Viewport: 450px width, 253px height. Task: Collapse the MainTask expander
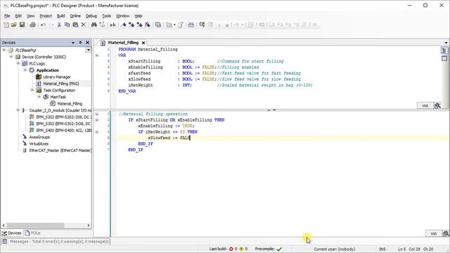[39, 97]
